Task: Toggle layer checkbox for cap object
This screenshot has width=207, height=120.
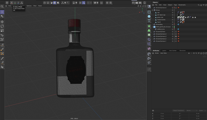Action: click(172, 12)
